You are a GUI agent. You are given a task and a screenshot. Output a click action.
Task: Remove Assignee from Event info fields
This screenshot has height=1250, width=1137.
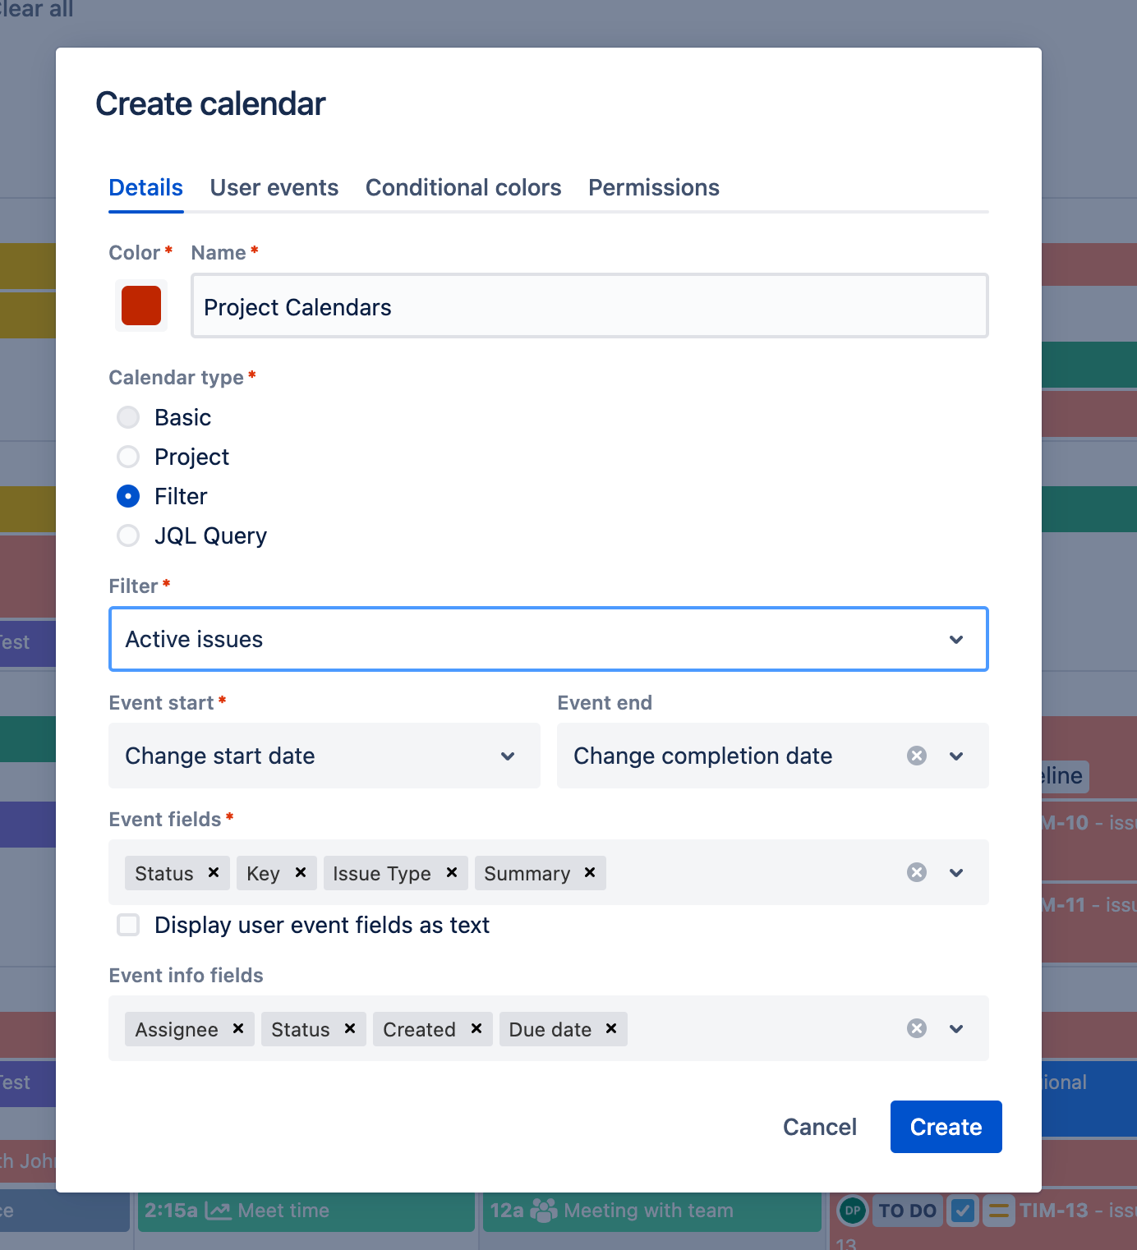pos(238,1028)
